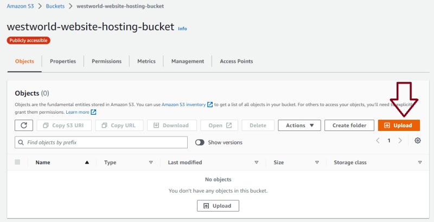Click Copy URL button
The width and height of the screenshot is (434, 222).
coord(119,126)
